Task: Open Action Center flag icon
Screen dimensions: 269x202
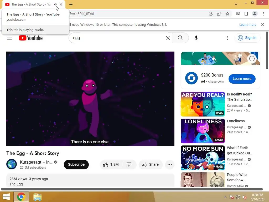Action: coord(232,197)
